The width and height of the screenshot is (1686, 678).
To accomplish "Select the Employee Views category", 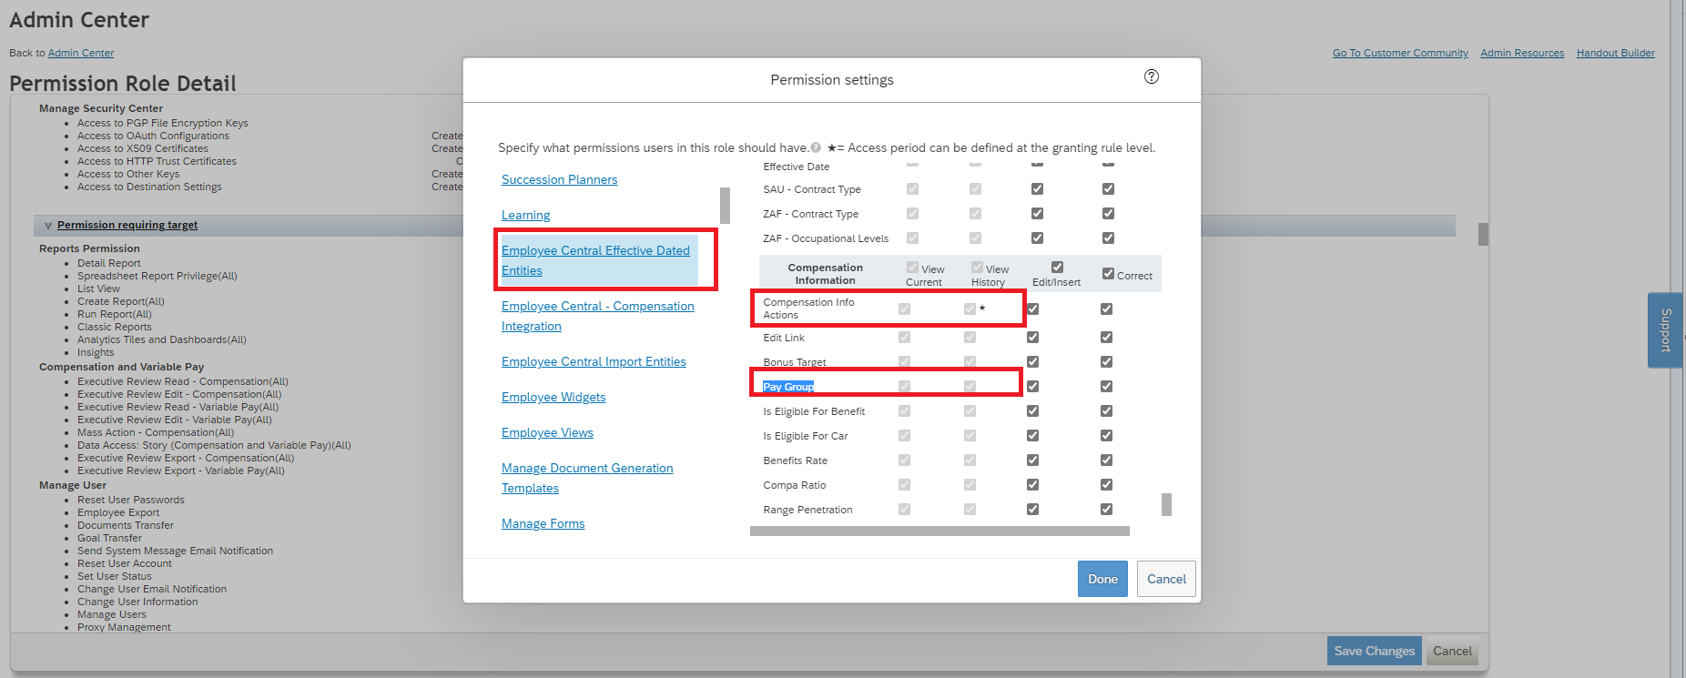I will pyautogui.click(x=547, y=432).
